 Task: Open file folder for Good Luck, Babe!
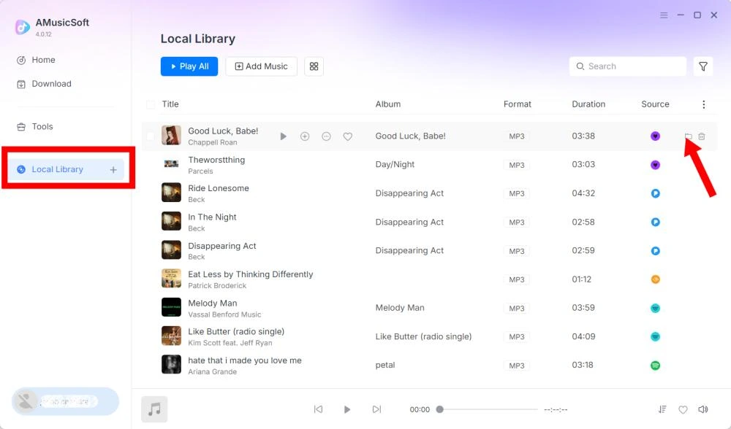(688, 136)
